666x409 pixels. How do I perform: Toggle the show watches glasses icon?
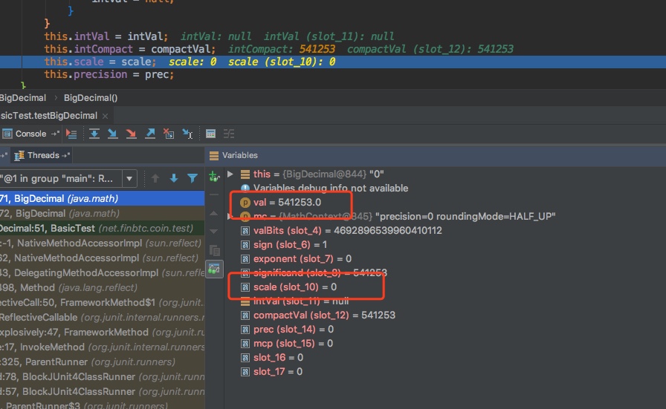point(214,269)
